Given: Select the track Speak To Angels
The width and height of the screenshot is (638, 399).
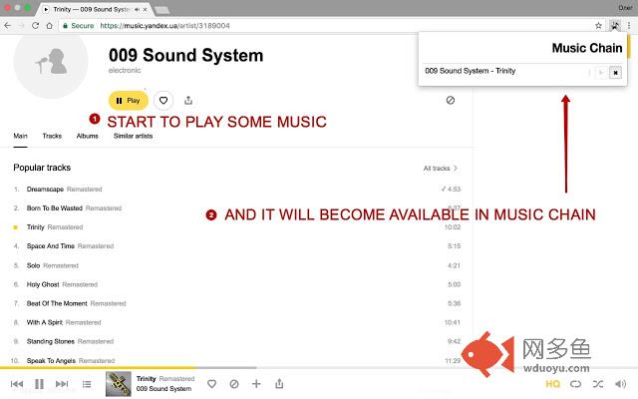Looking at the screenshot, I should [x=51, y=361].
